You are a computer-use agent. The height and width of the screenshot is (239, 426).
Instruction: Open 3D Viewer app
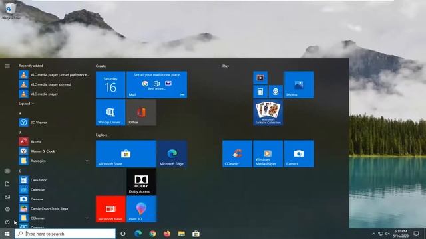[x=54, y=122]
